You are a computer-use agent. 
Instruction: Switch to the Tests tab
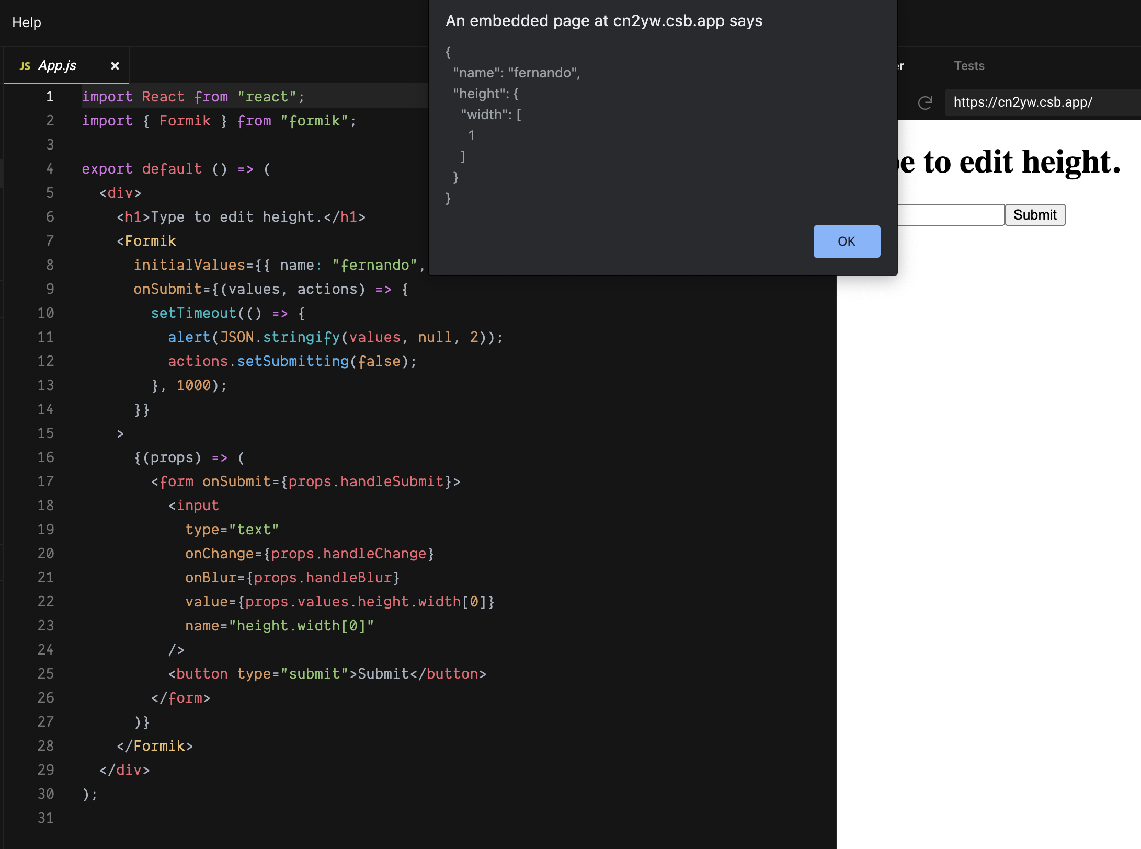[x=969, y=65]
